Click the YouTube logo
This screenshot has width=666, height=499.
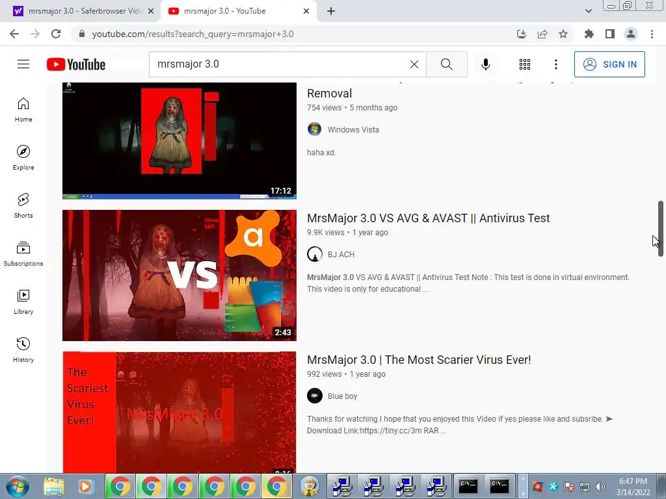pos(76,64)
